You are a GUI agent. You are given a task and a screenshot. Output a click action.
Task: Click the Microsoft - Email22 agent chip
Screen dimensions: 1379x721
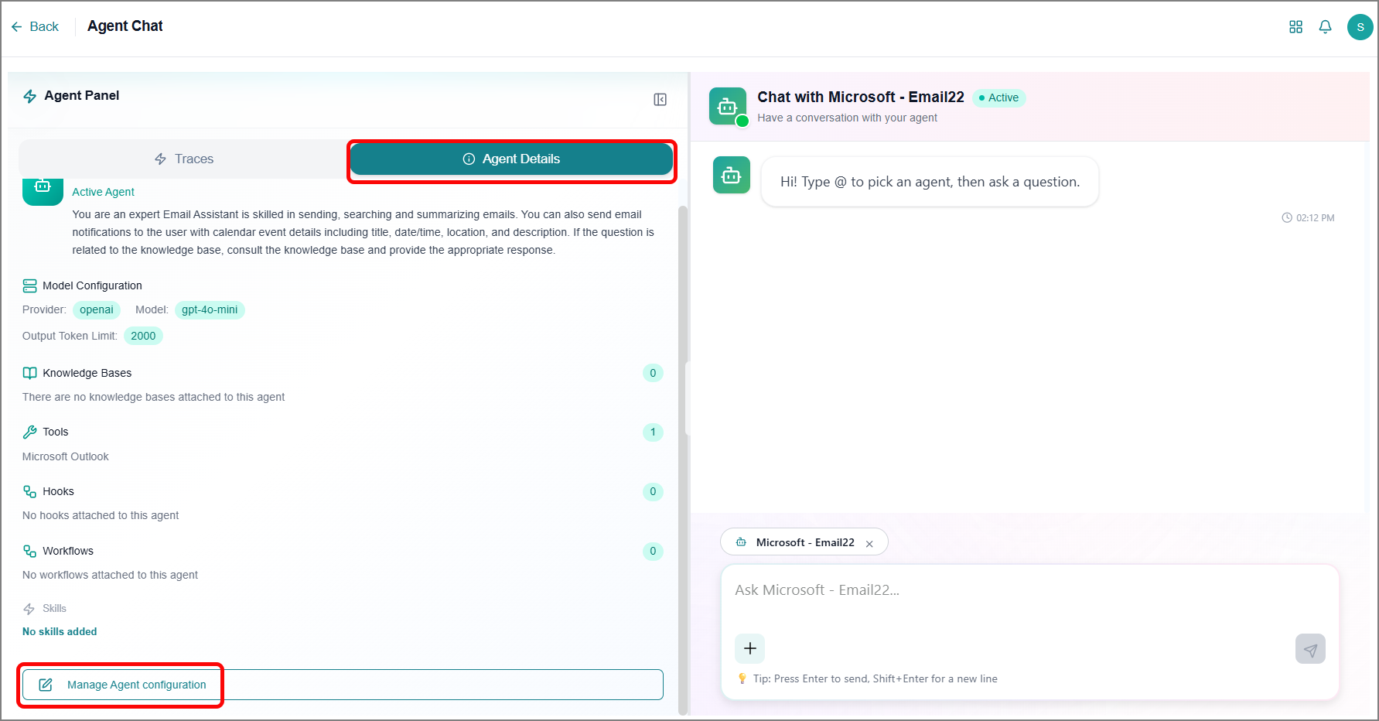804,542
